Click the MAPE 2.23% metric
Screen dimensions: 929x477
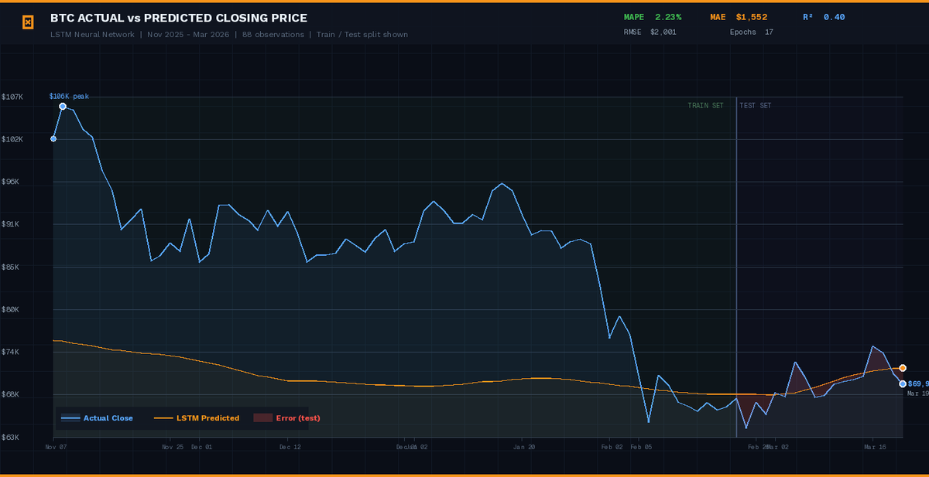pos(653,17)
